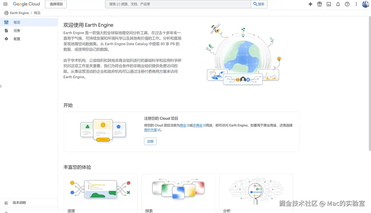371x213 pixels.
Task: Open the 分析 card
Action: pyautogui.click(x=256, y=193)
